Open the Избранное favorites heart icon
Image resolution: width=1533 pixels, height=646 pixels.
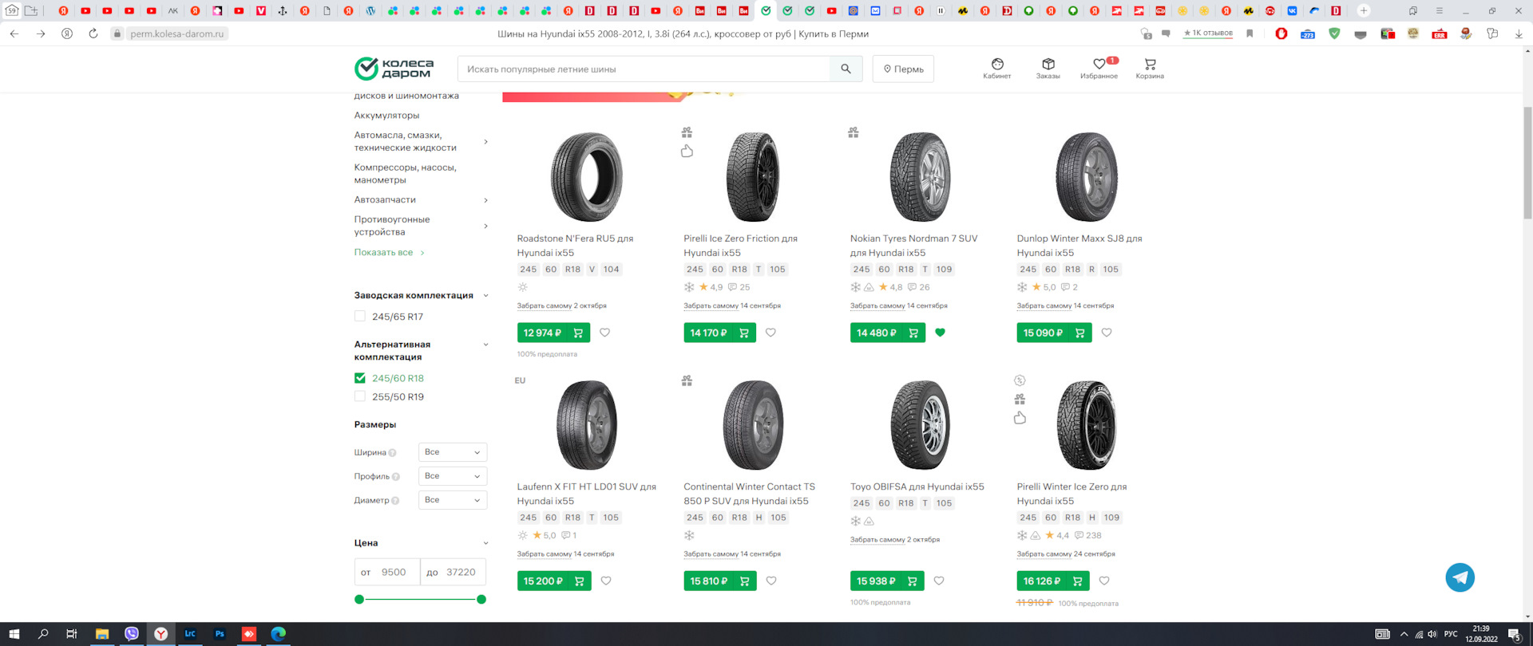pyautogui.click(x=1099, y=68)
